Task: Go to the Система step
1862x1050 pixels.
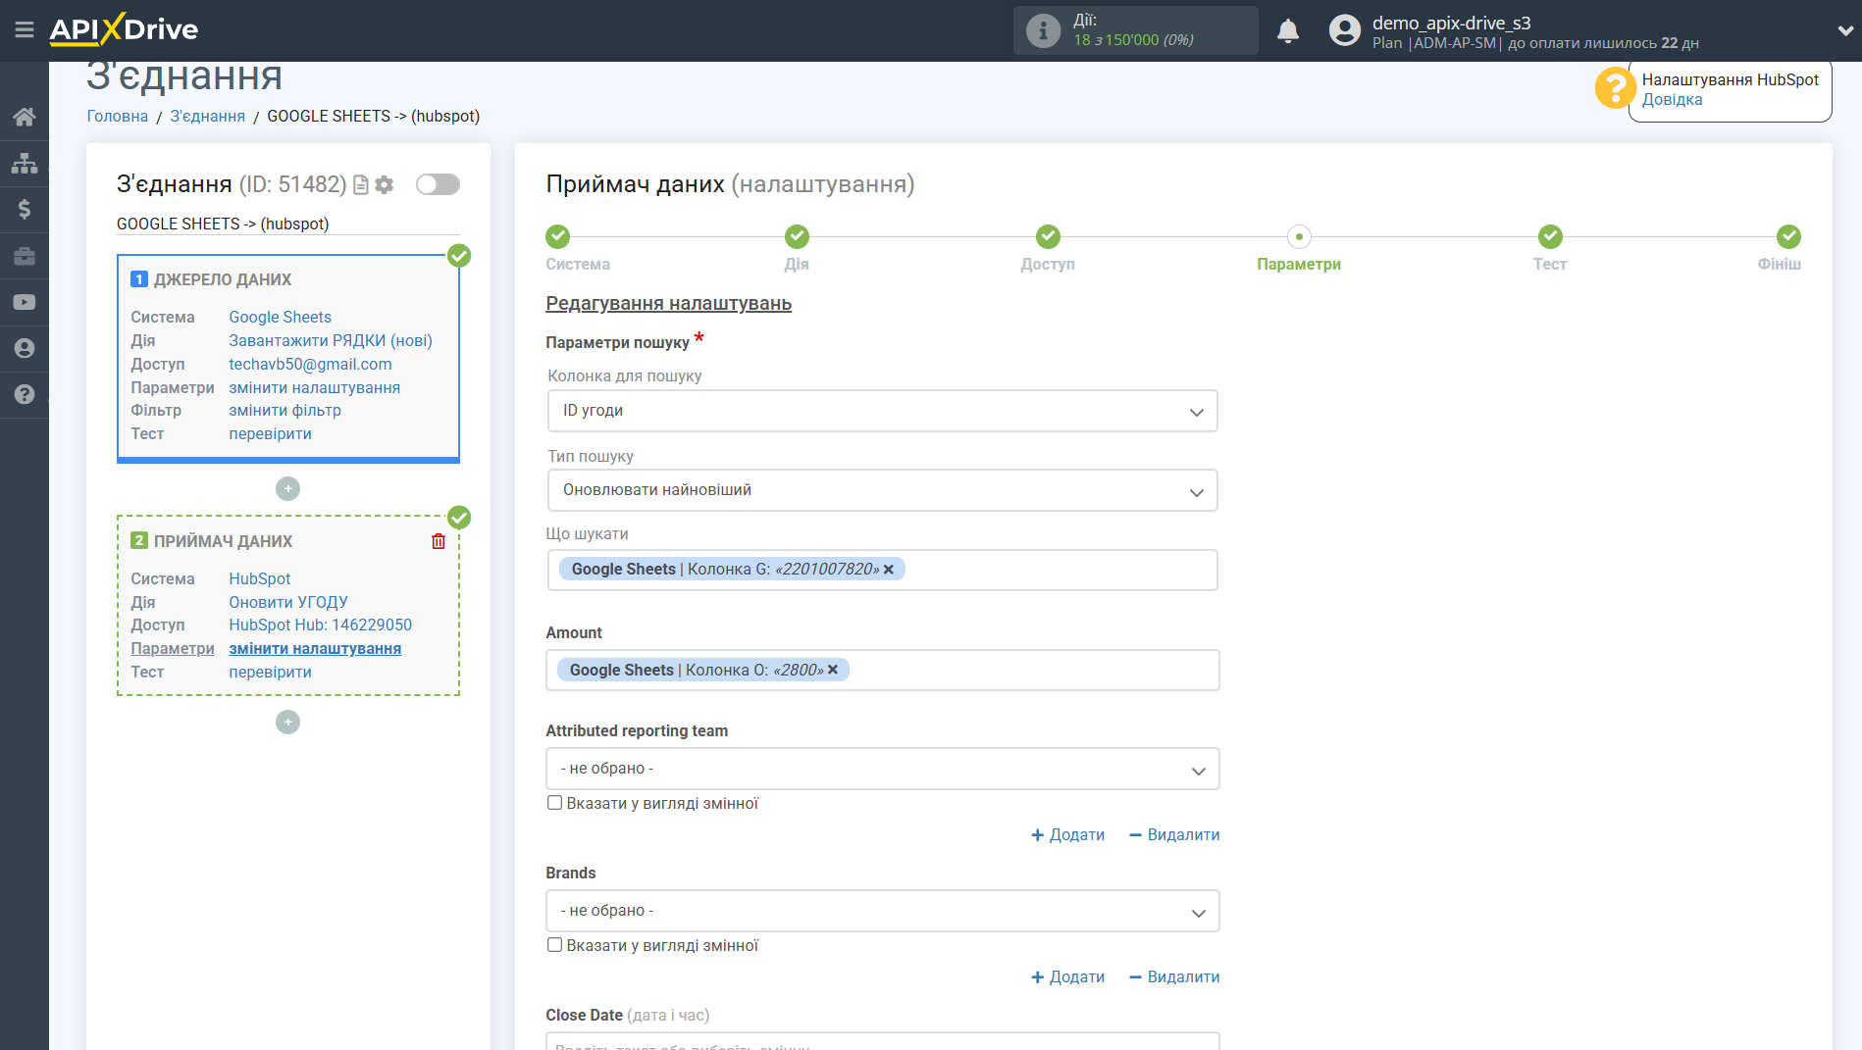Action: tap(557, 236)
